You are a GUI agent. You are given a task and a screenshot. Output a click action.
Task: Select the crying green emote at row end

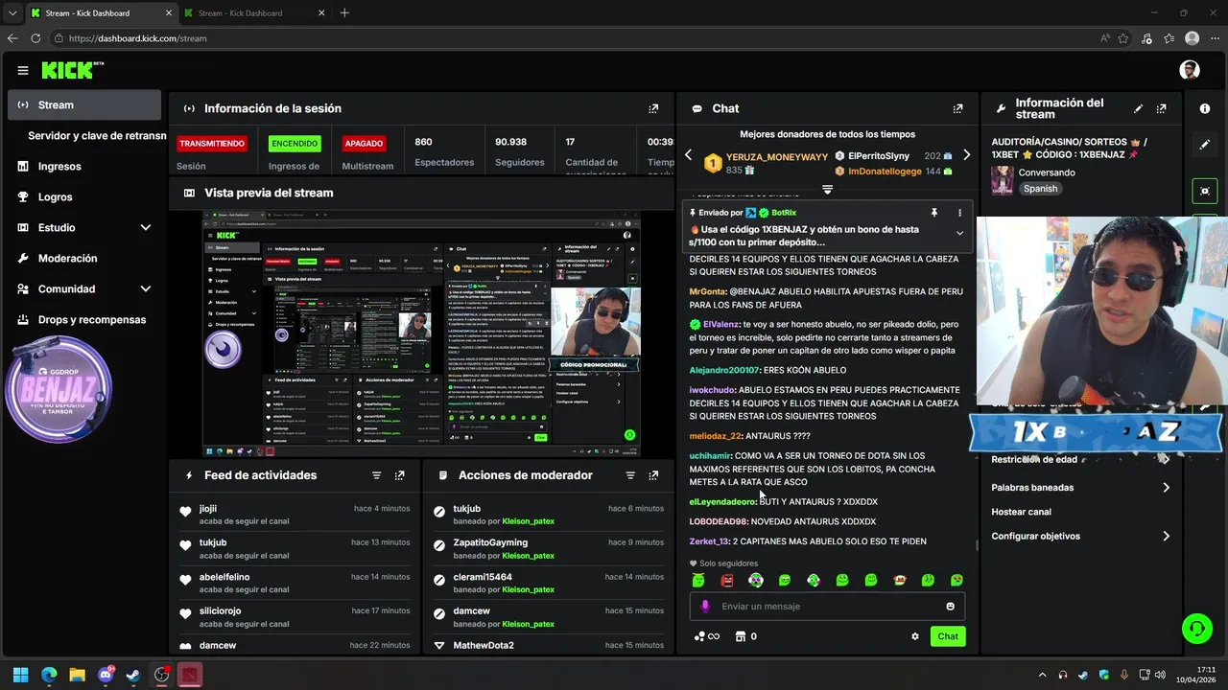point(956,580)
